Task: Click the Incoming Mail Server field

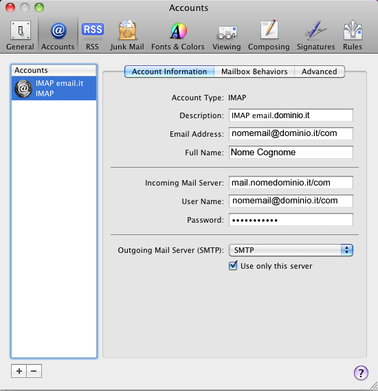Action: coord(291,183)
